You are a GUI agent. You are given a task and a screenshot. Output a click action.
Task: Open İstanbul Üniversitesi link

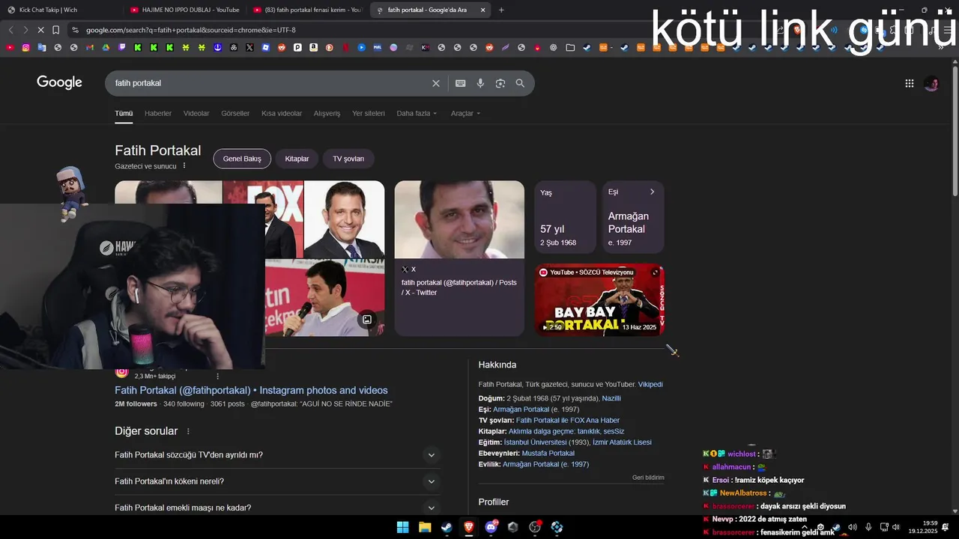pos(535,442)
